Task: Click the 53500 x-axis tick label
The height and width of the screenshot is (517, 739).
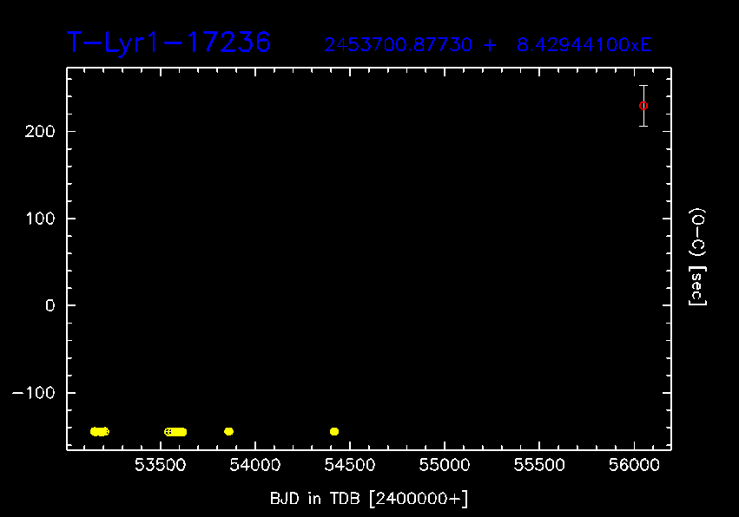Action: tap(160, 466)
